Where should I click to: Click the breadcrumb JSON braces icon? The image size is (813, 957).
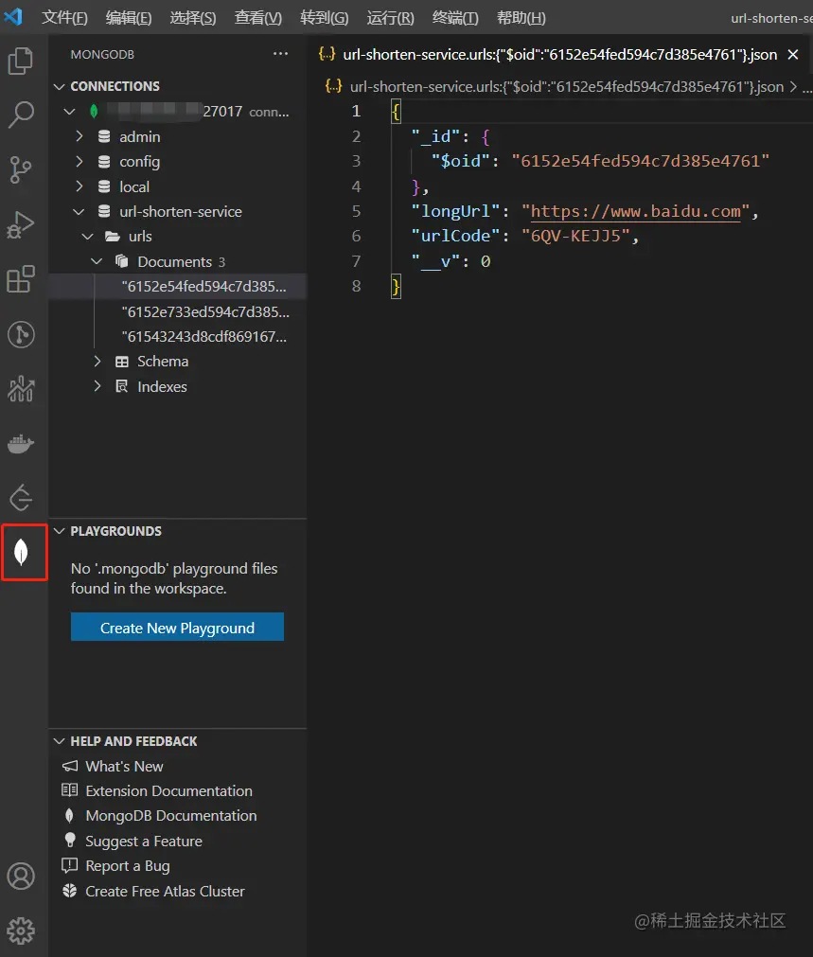pos(333,87)
